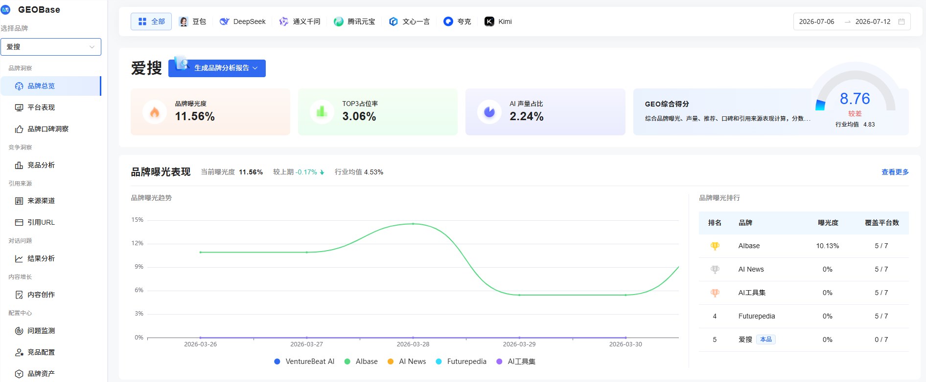Image resolution: width=926 pixels, height=382 pixels.
Task: Click the hexagon icon beside 品牌资产
Action: click(x=19, y=374)
